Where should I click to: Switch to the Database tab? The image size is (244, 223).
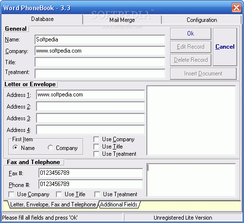pos(42,19)
